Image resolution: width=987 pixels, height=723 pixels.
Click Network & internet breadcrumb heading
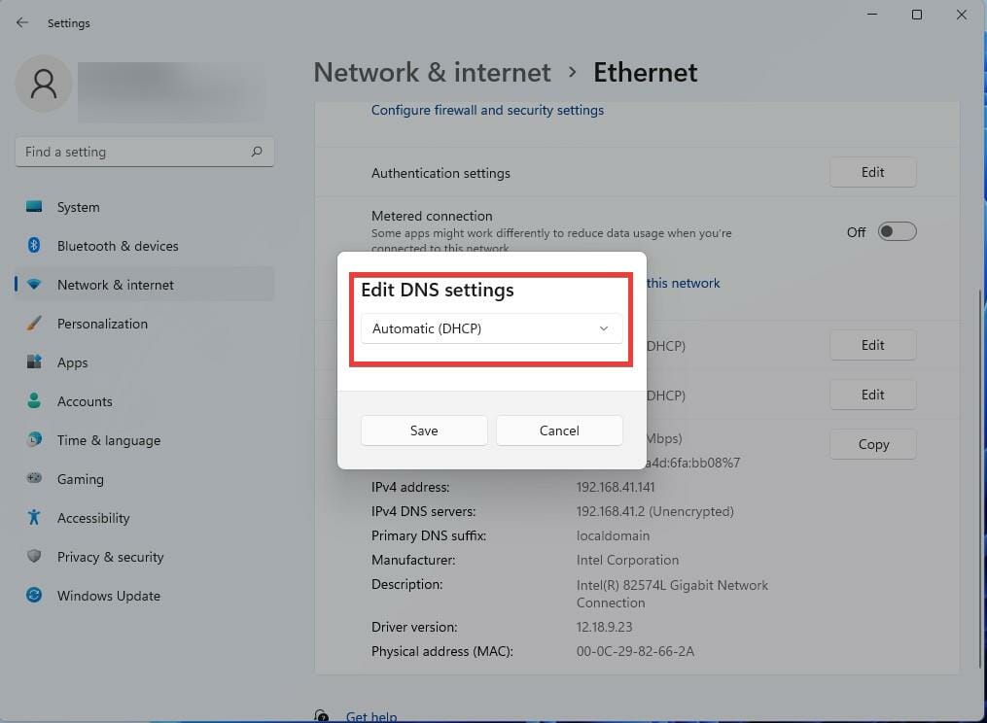[x=432, y=72]
